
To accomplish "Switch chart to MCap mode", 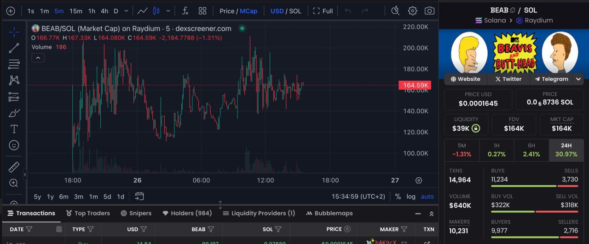I will pyautogui.click(x=248, y=11).
